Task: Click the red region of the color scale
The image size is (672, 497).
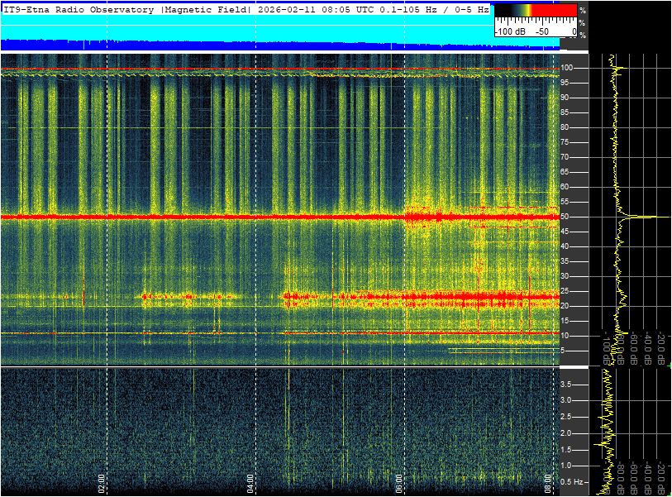Action: tap(555, 10)
